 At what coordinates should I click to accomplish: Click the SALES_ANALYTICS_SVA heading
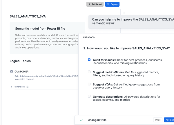[x=28, y=16]
